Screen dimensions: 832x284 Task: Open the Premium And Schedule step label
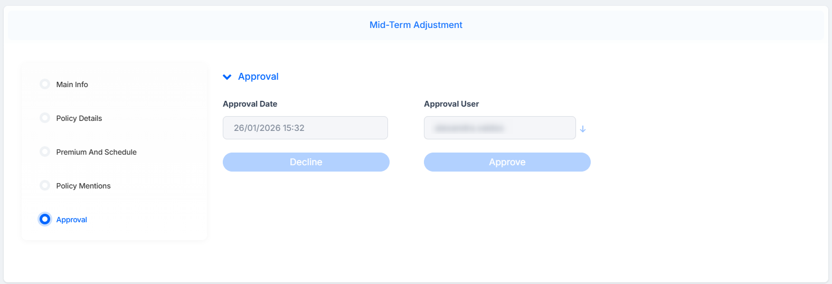pyautogui.click(x=97, y=152)
